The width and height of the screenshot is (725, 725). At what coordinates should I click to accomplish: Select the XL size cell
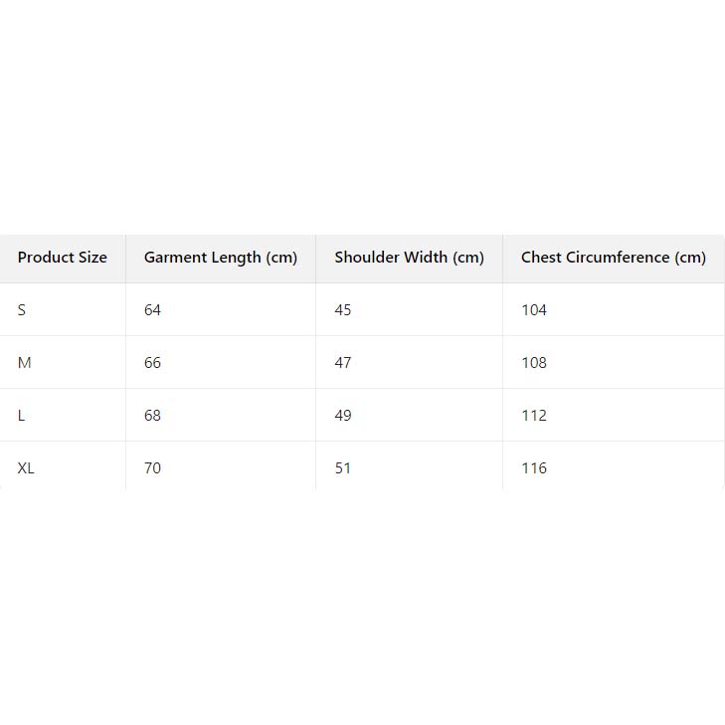pos(26,468)
